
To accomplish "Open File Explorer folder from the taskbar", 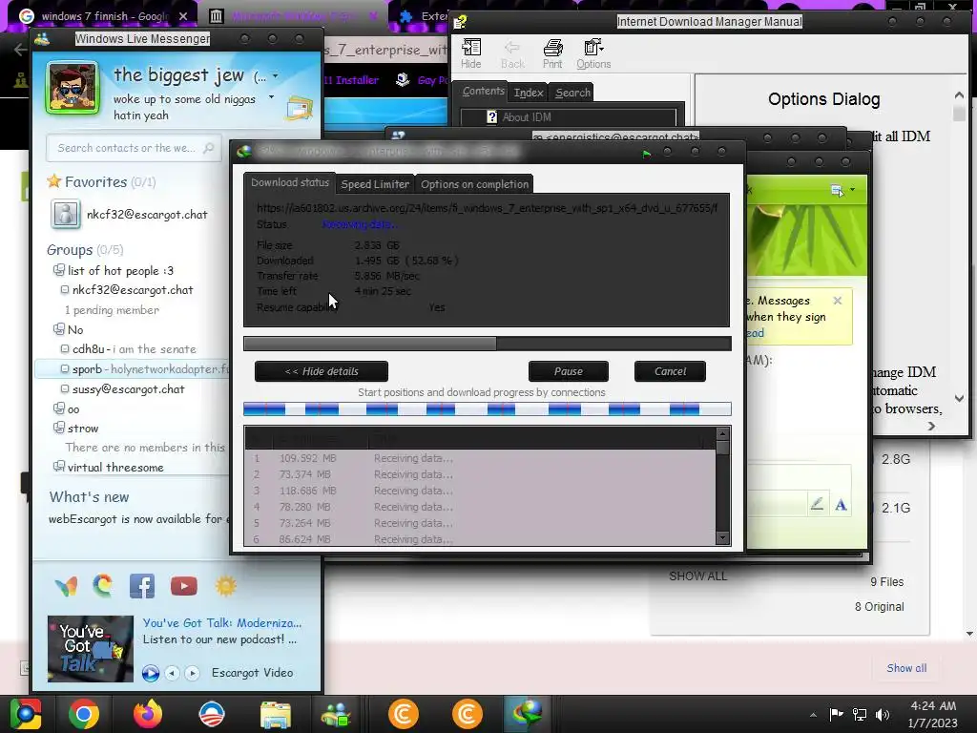I will click(x=275, y=715).
